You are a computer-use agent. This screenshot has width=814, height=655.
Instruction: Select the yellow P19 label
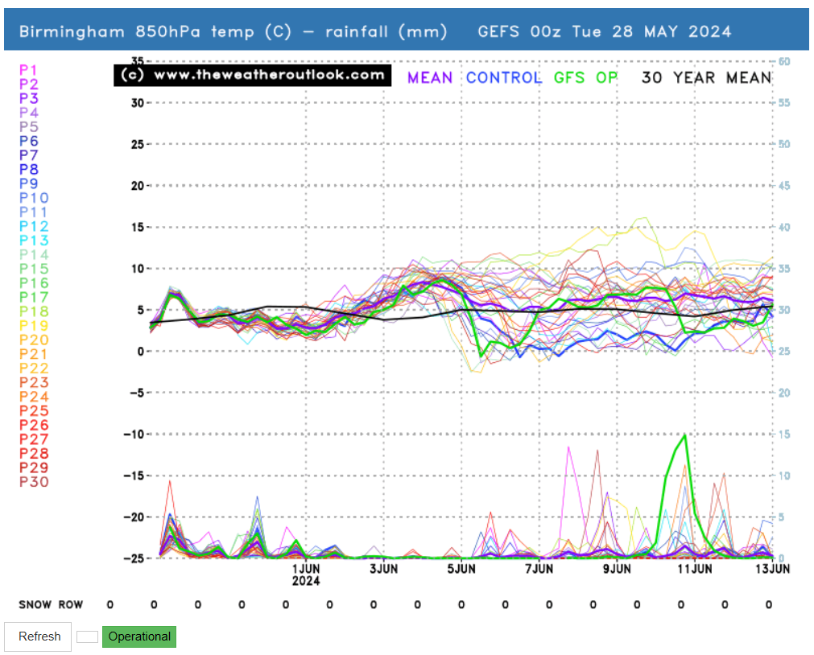tap(34, 325)
